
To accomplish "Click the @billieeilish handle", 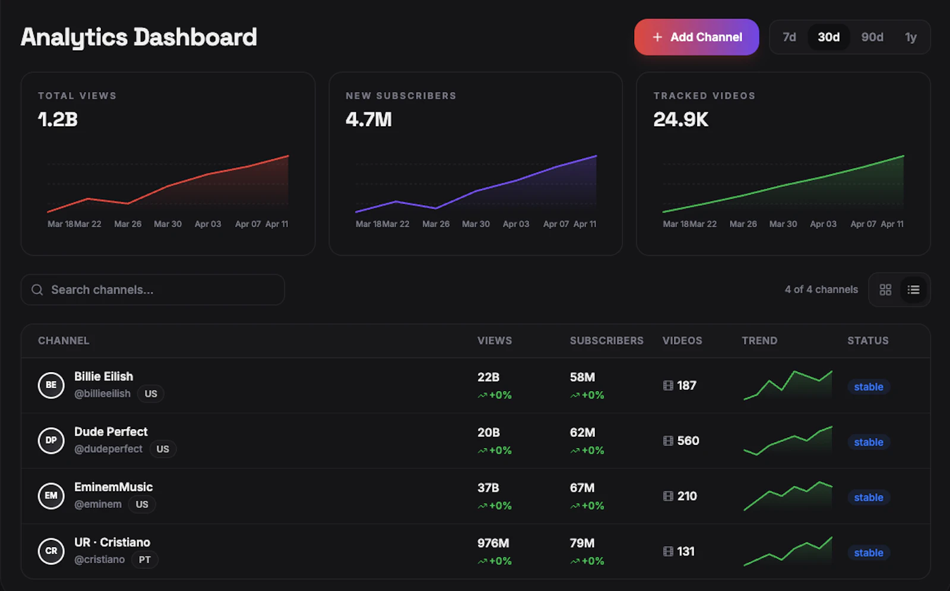I will pos(102,393).
